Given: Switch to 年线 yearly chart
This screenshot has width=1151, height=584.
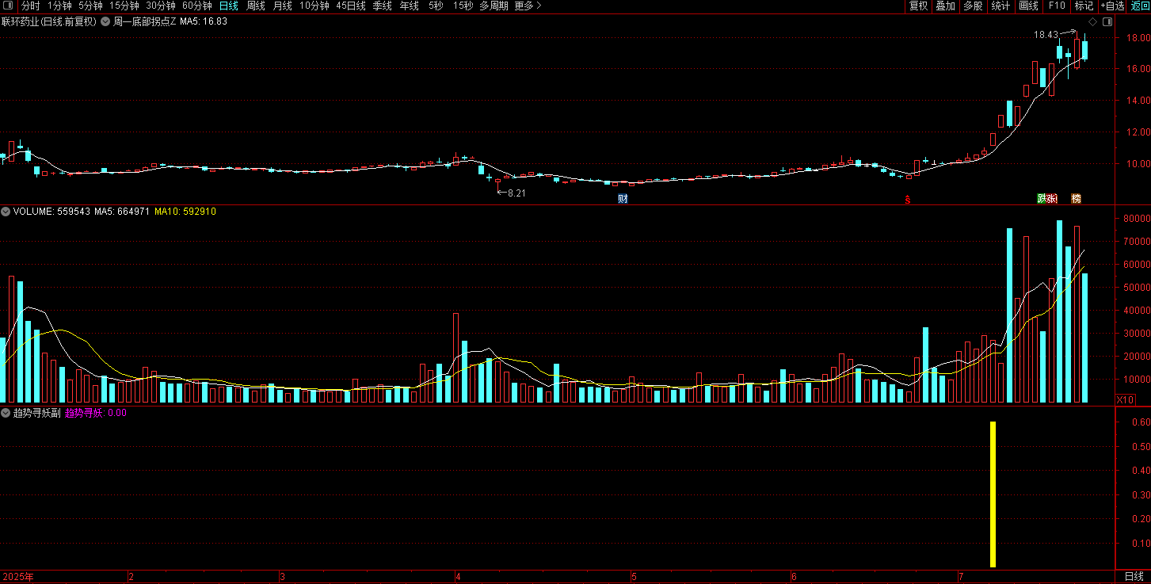Looking at the screenshot, I should coord(409,6).
